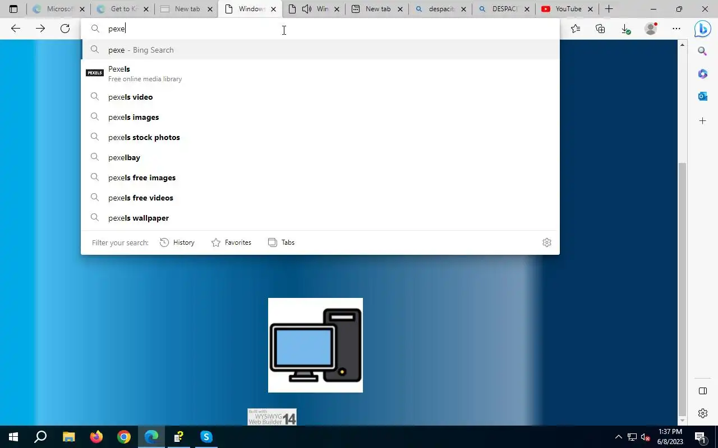718x448 pixels.
Task: Choose 'pexels free videos' suggestion
Action: (320, 198)
